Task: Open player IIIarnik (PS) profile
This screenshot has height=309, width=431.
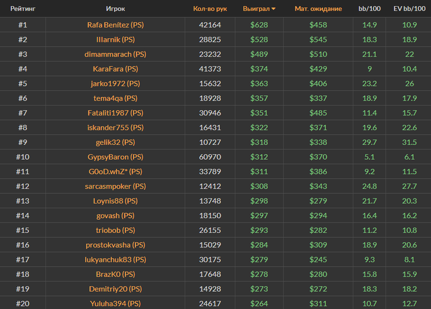Action: click(116, 39)
